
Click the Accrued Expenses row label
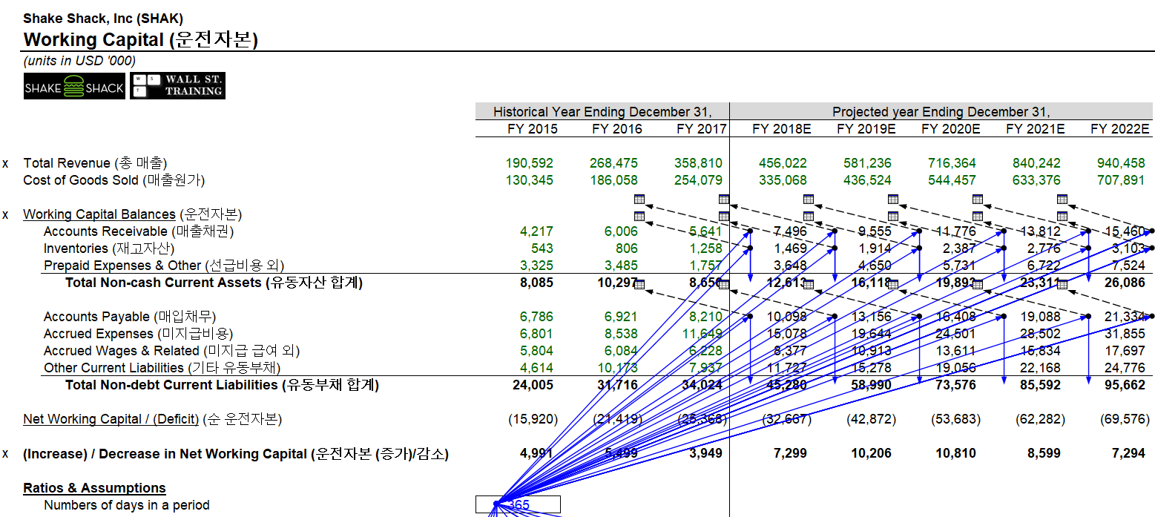point(138,334)
